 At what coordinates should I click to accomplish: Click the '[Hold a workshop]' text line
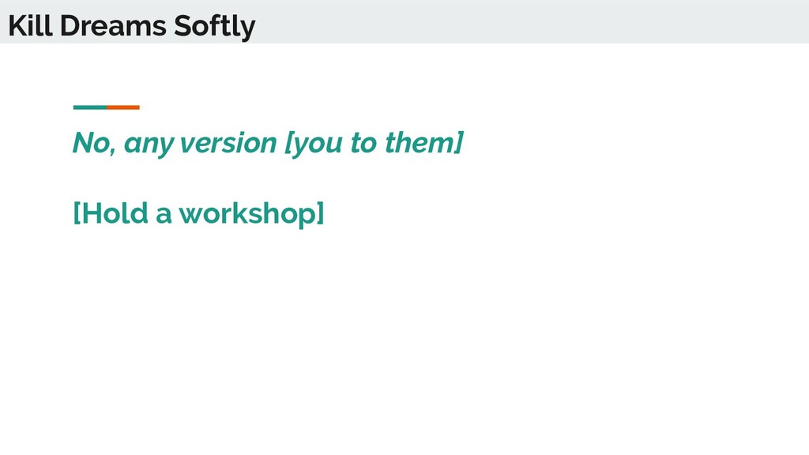coord(198,213)
